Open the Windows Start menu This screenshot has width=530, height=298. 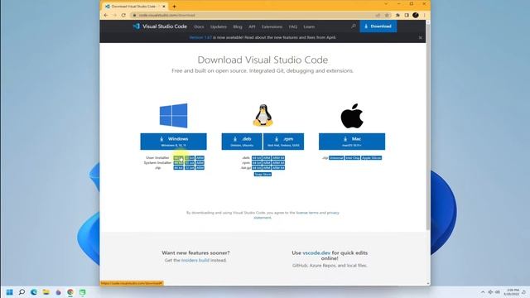[9, 292]
